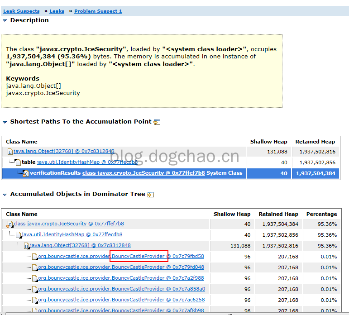The height and width of the screenshot is (315, 349).
Task: Click object icon beside IdentityHashMap in Dominator Tree
Action: pos(19,235)
